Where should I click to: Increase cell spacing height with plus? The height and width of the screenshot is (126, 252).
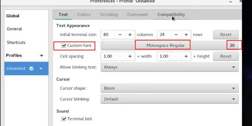pos(186,56)
